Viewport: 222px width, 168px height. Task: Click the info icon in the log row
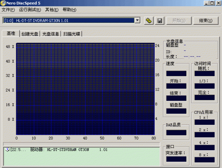click(x=7, y=150)
